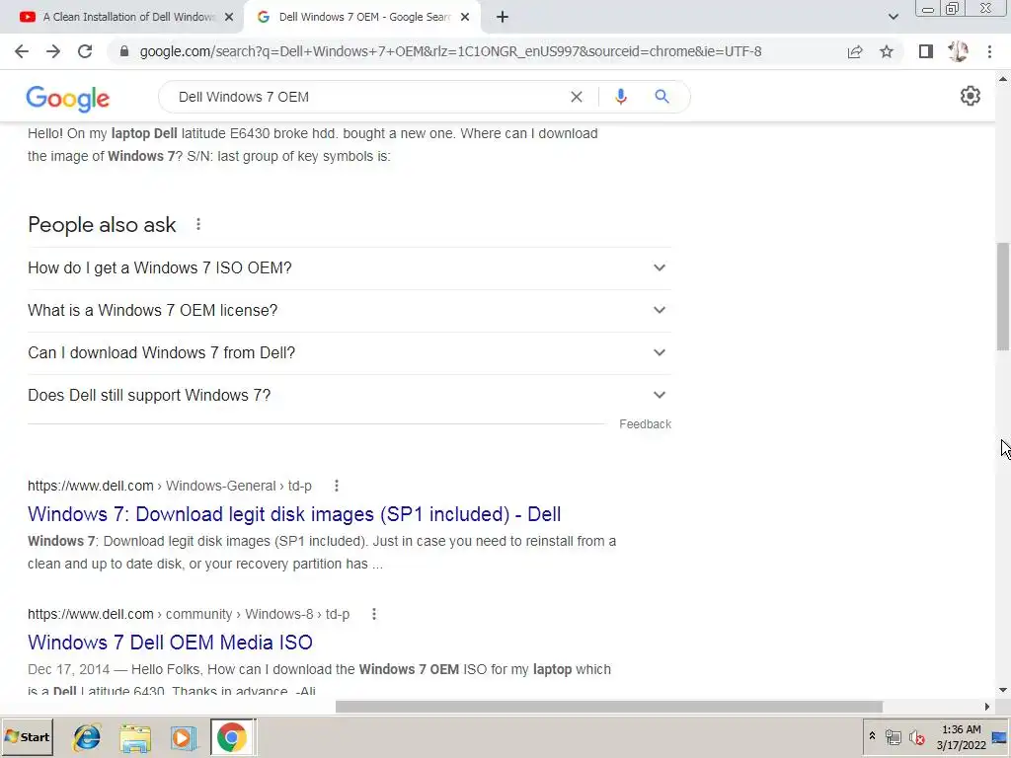The width and height of the screenshot is (1011, 758).
Task: Open the Chrome profile avatar
Action: [958, 51]
